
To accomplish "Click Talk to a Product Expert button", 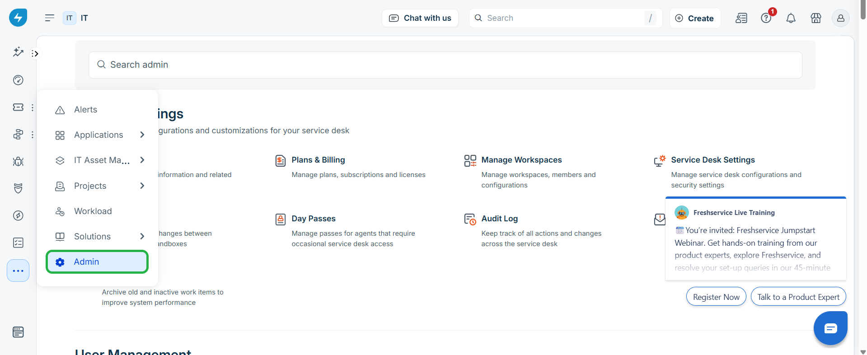I will pyautogui.click(x=798, y=297).
